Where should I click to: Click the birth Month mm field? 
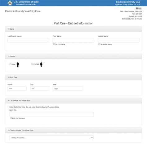tap(17, 88)
